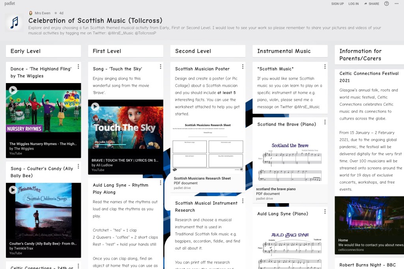The image size is (404, 269).
Task: Open the help question mark icon
Action: [386, 4]
